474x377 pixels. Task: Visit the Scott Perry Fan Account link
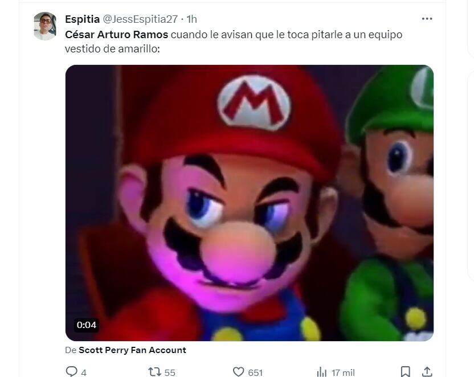tap(132, 350)
